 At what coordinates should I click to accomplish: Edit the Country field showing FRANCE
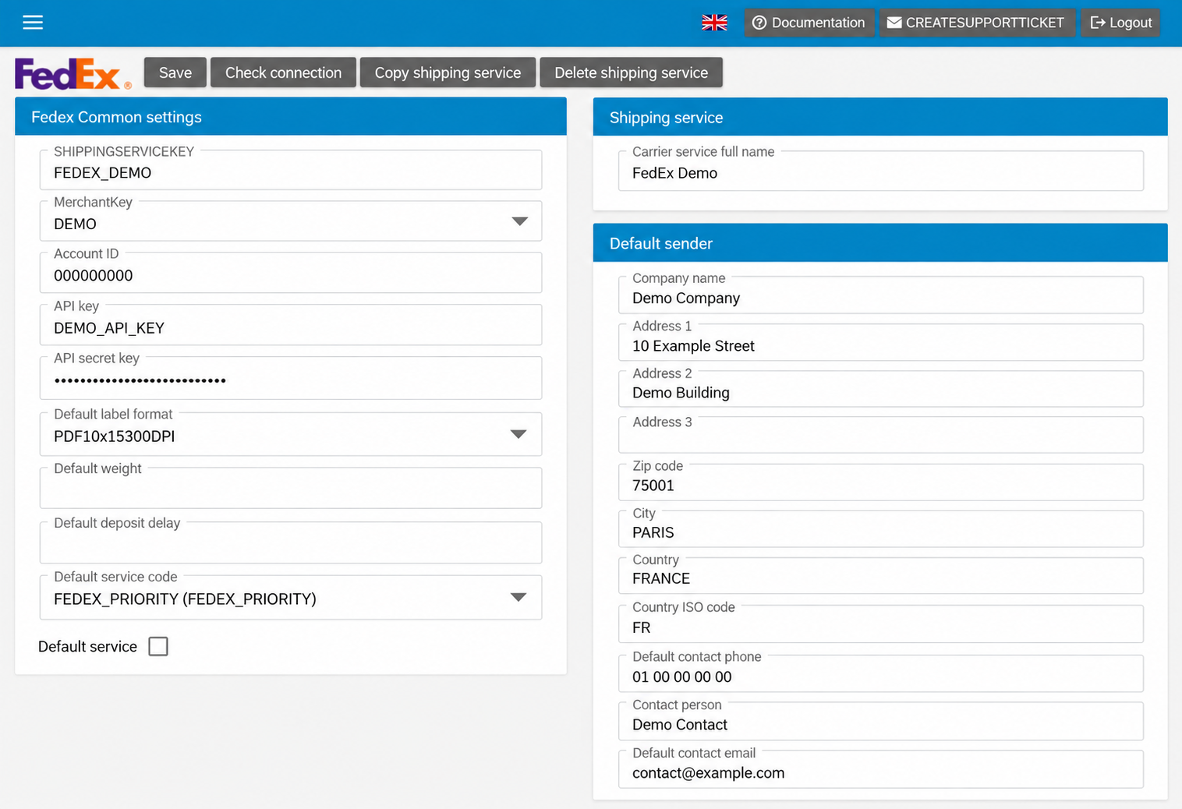881,576
